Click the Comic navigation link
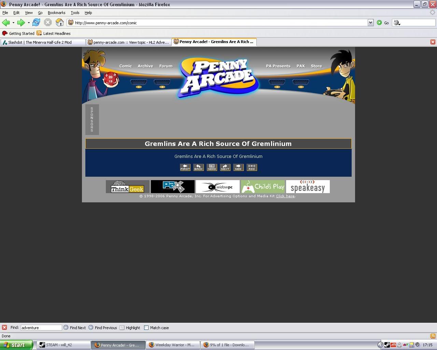 tap(126, 66)
